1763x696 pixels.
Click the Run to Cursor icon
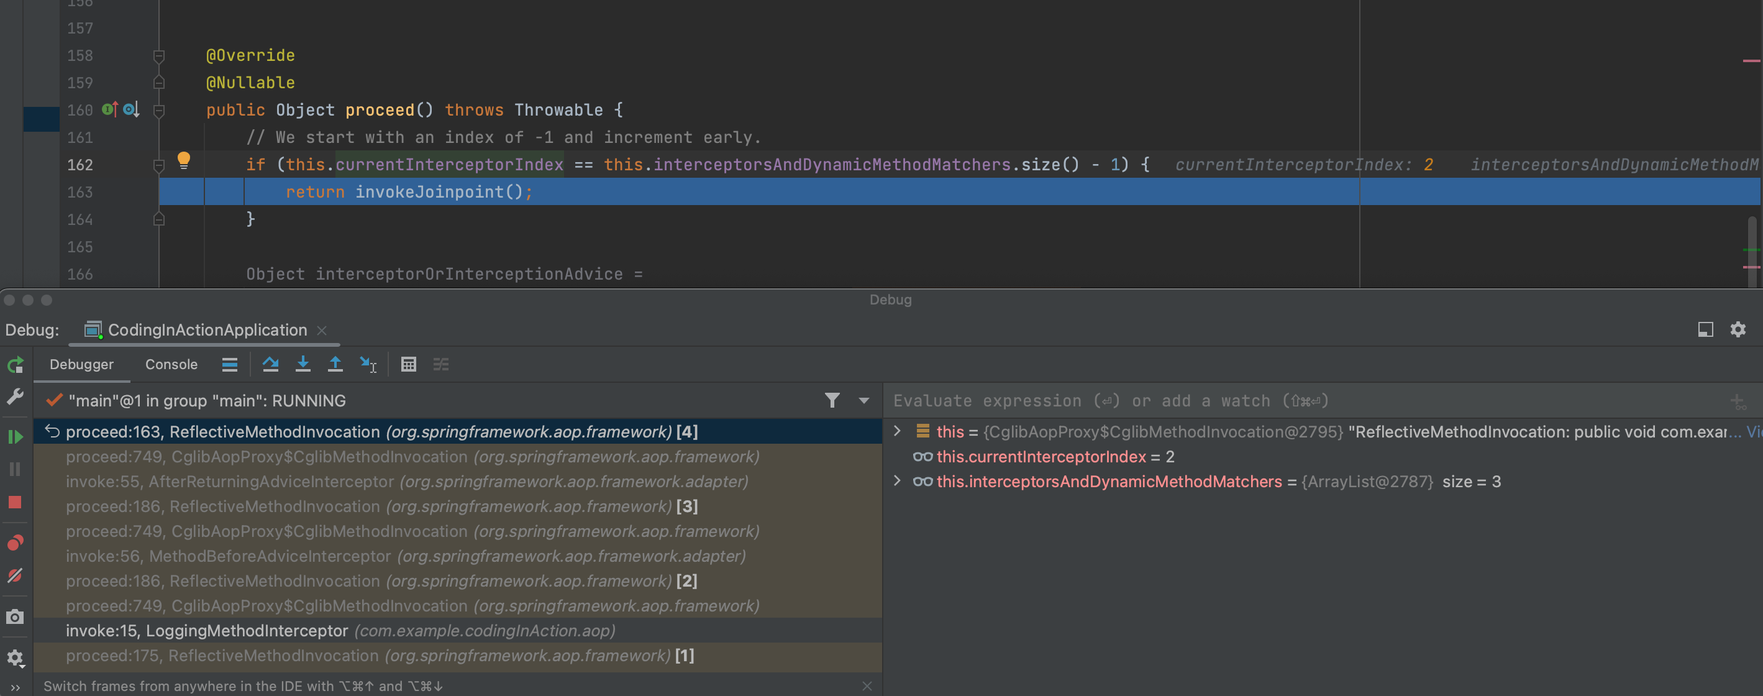[x=368, y=364]
